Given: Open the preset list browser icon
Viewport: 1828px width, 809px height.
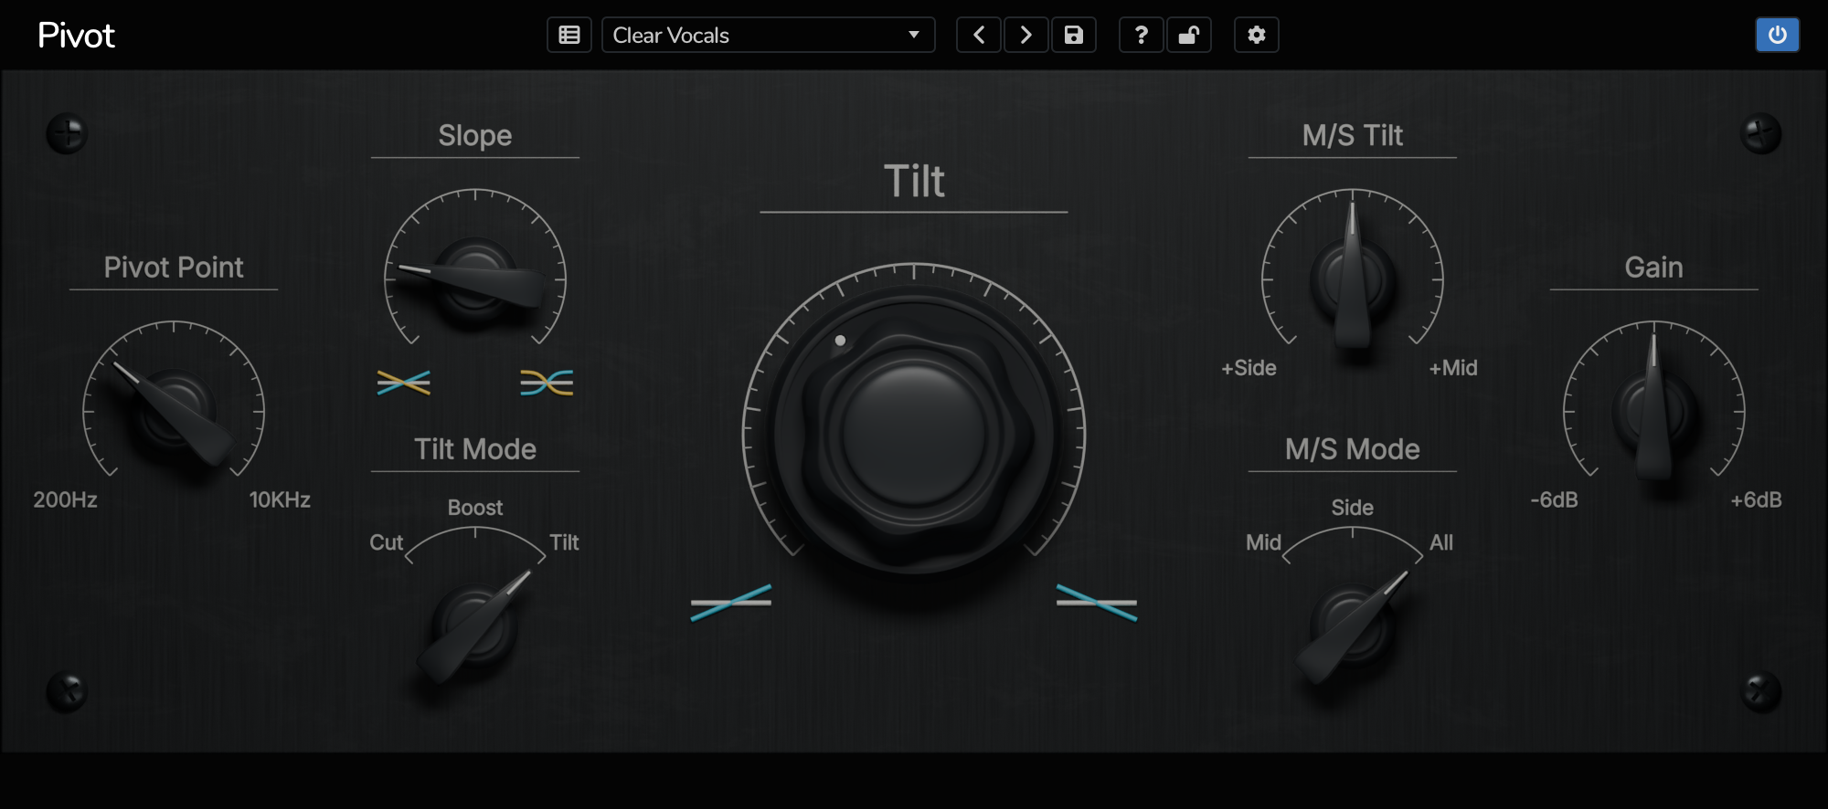Looking at the screenshot, I should (569, 35).
